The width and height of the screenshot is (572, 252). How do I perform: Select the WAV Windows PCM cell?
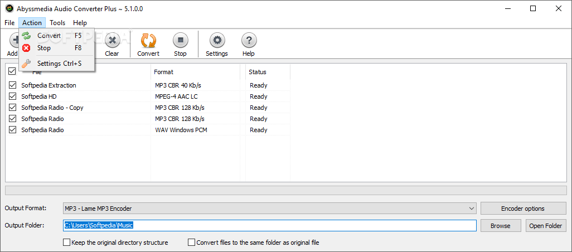(x=181, y=130)
